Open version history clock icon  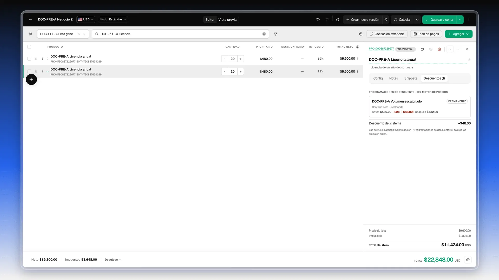(386, 19)
